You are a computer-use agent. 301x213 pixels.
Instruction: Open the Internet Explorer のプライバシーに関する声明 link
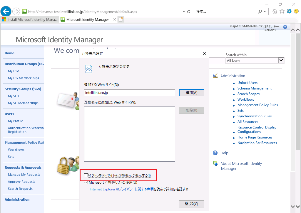coord(121,189)
